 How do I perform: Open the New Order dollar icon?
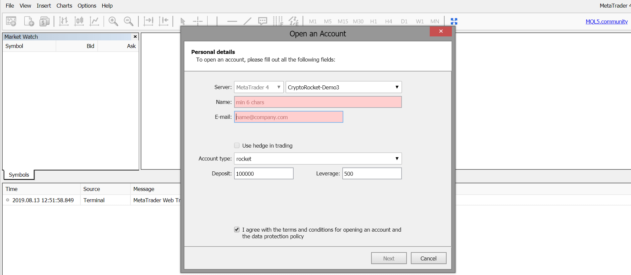44,21
